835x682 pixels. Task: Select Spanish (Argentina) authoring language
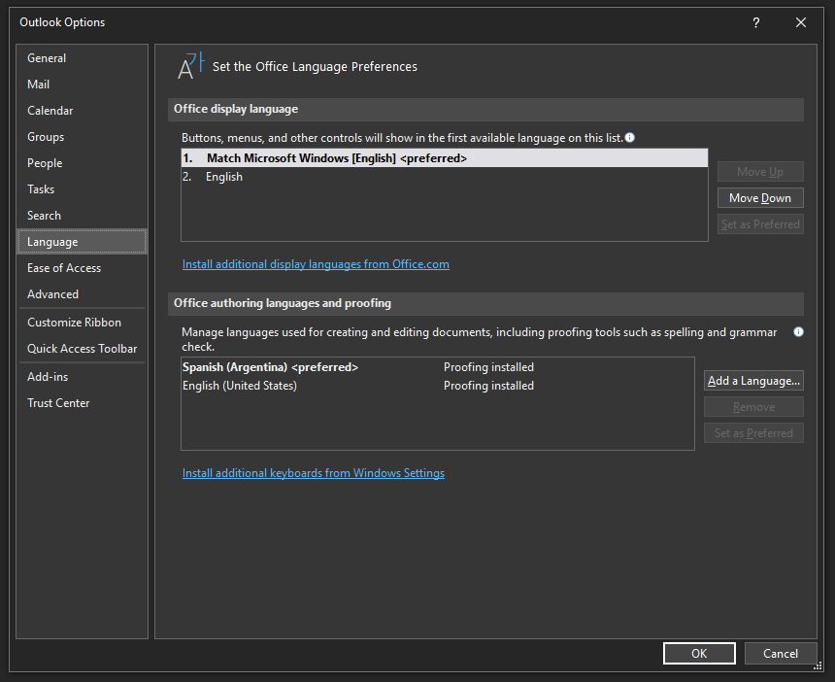438,367
